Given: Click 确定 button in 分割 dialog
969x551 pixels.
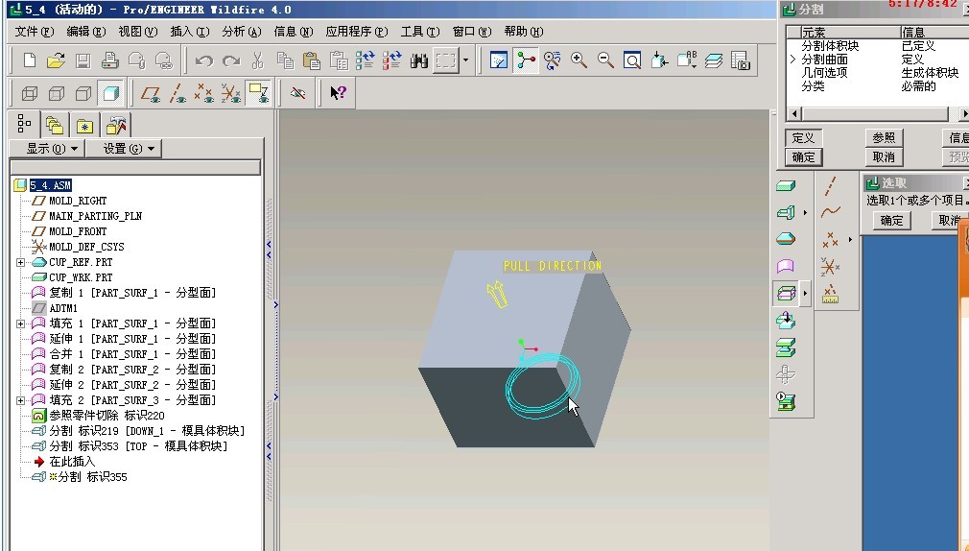Looking at the screenshot, I should tap(803, 157).
